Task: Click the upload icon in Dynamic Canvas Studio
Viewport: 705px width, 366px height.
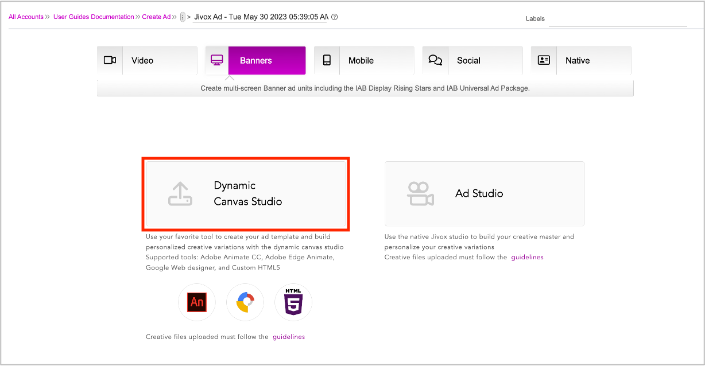Action: coord(180,194)
